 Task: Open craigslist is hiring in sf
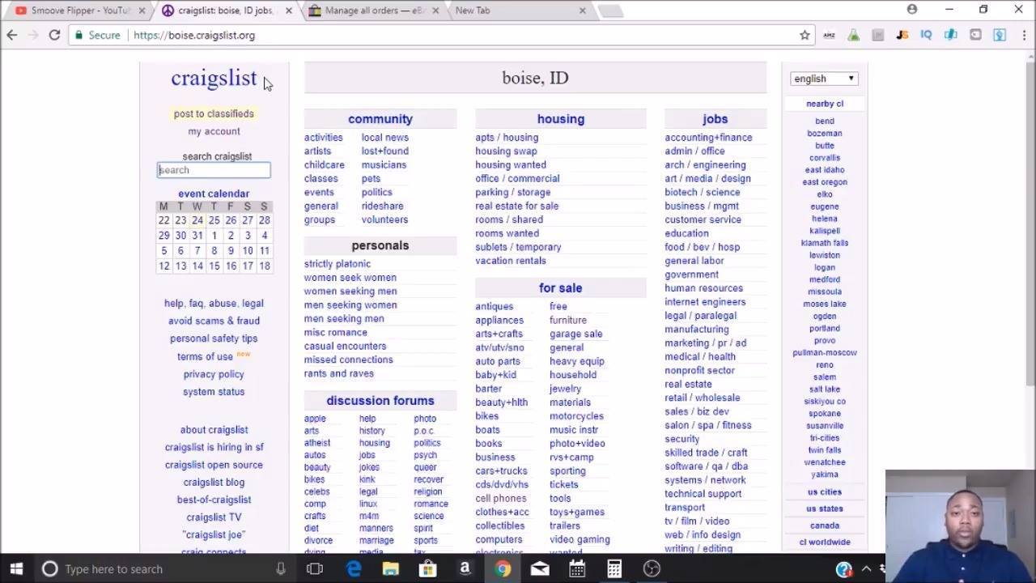pos(214,448)
